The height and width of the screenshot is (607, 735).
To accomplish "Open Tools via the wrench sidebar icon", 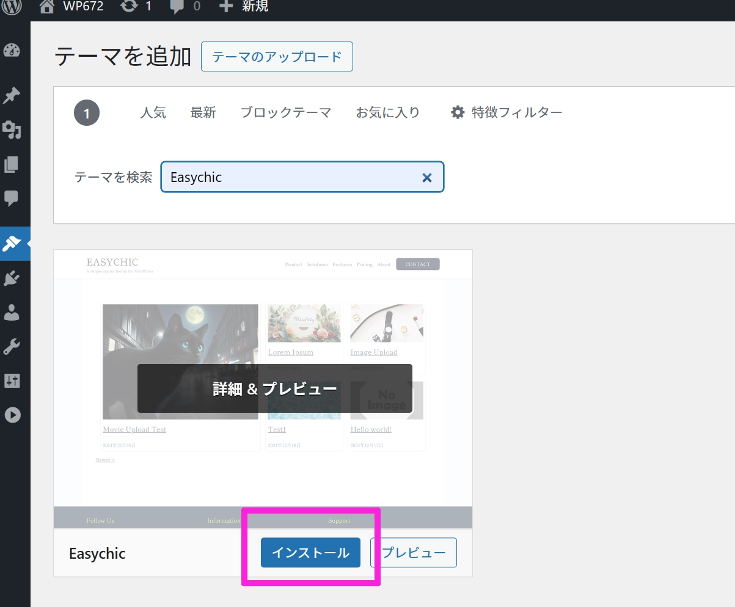I will coord(12,347).
